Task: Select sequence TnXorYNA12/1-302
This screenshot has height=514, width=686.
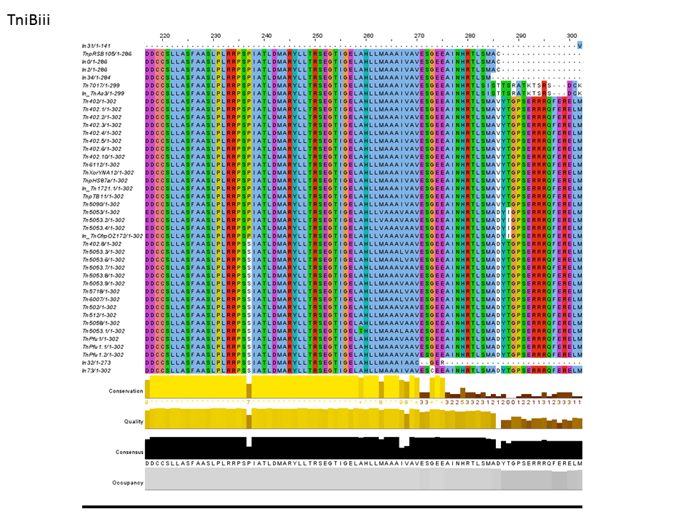Action: pos(107,173)
